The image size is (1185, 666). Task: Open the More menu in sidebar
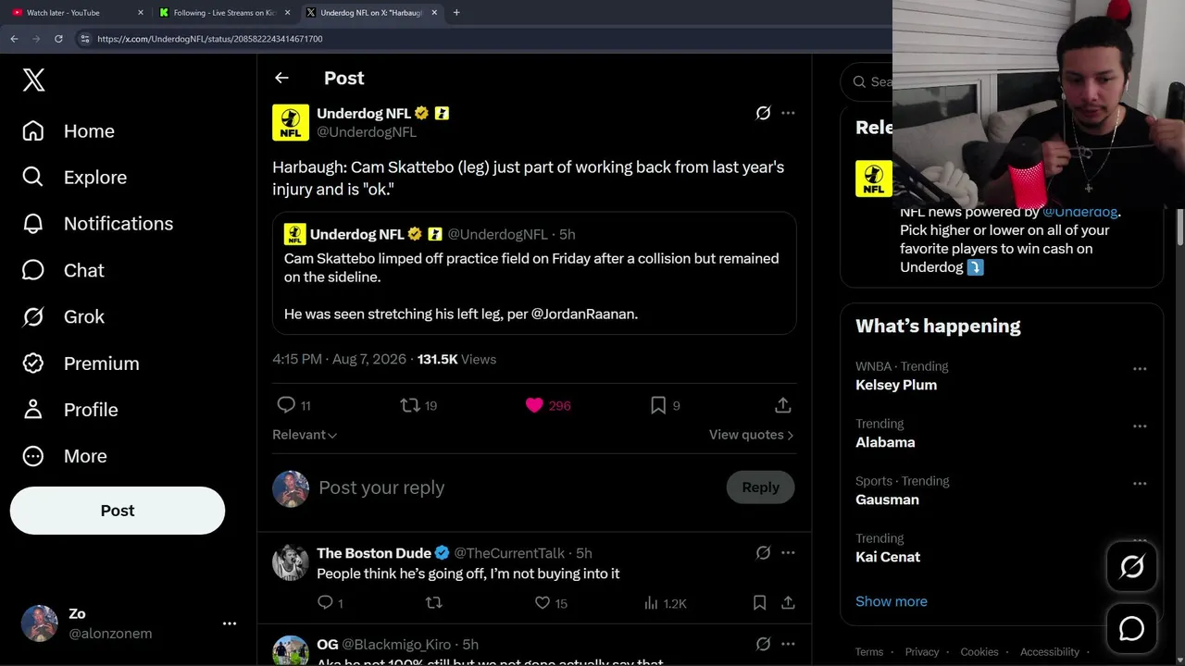point(64,456)
